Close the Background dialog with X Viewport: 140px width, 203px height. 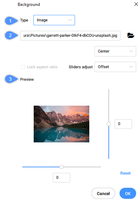(x=136, y=4)
